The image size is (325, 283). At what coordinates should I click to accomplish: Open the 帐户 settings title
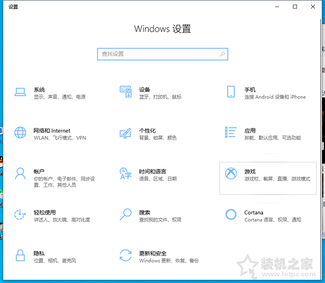[39, 171]
